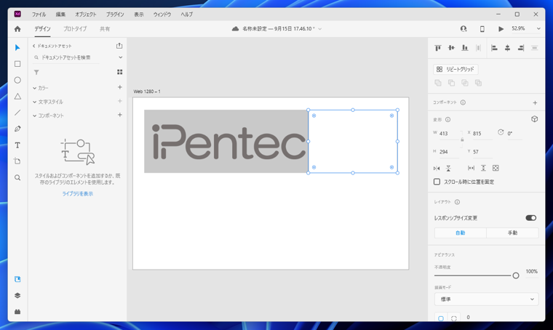Switch to the プロトタイプ tab
553x330 pixels.
point(75,29)
